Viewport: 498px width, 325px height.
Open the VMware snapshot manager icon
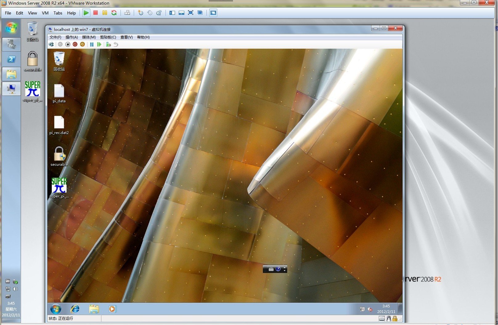click(x=159, y=13)
